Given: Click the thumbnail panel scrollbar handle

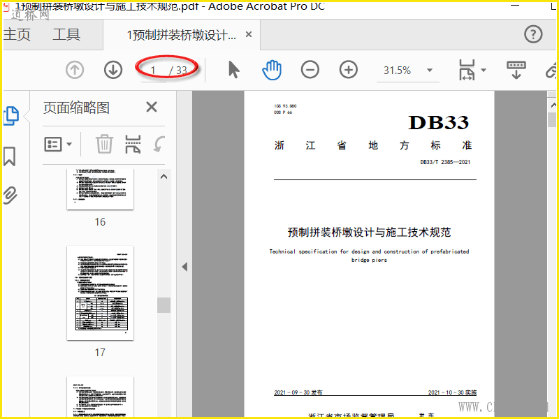Looking at the screenshot, I should pos(164,305).
